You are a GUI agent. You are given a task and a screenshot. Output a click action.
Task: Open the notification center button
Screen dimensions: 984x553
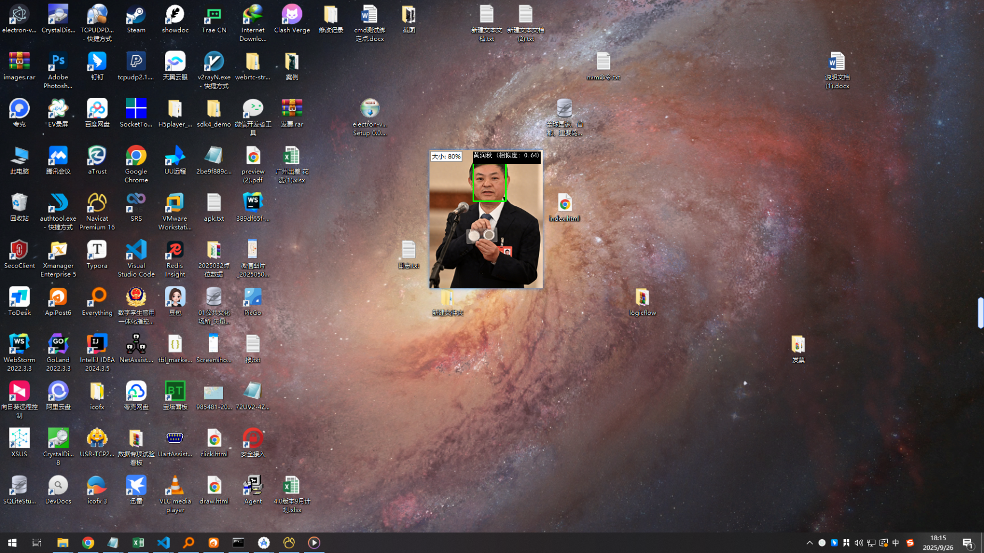click(968, 542)
